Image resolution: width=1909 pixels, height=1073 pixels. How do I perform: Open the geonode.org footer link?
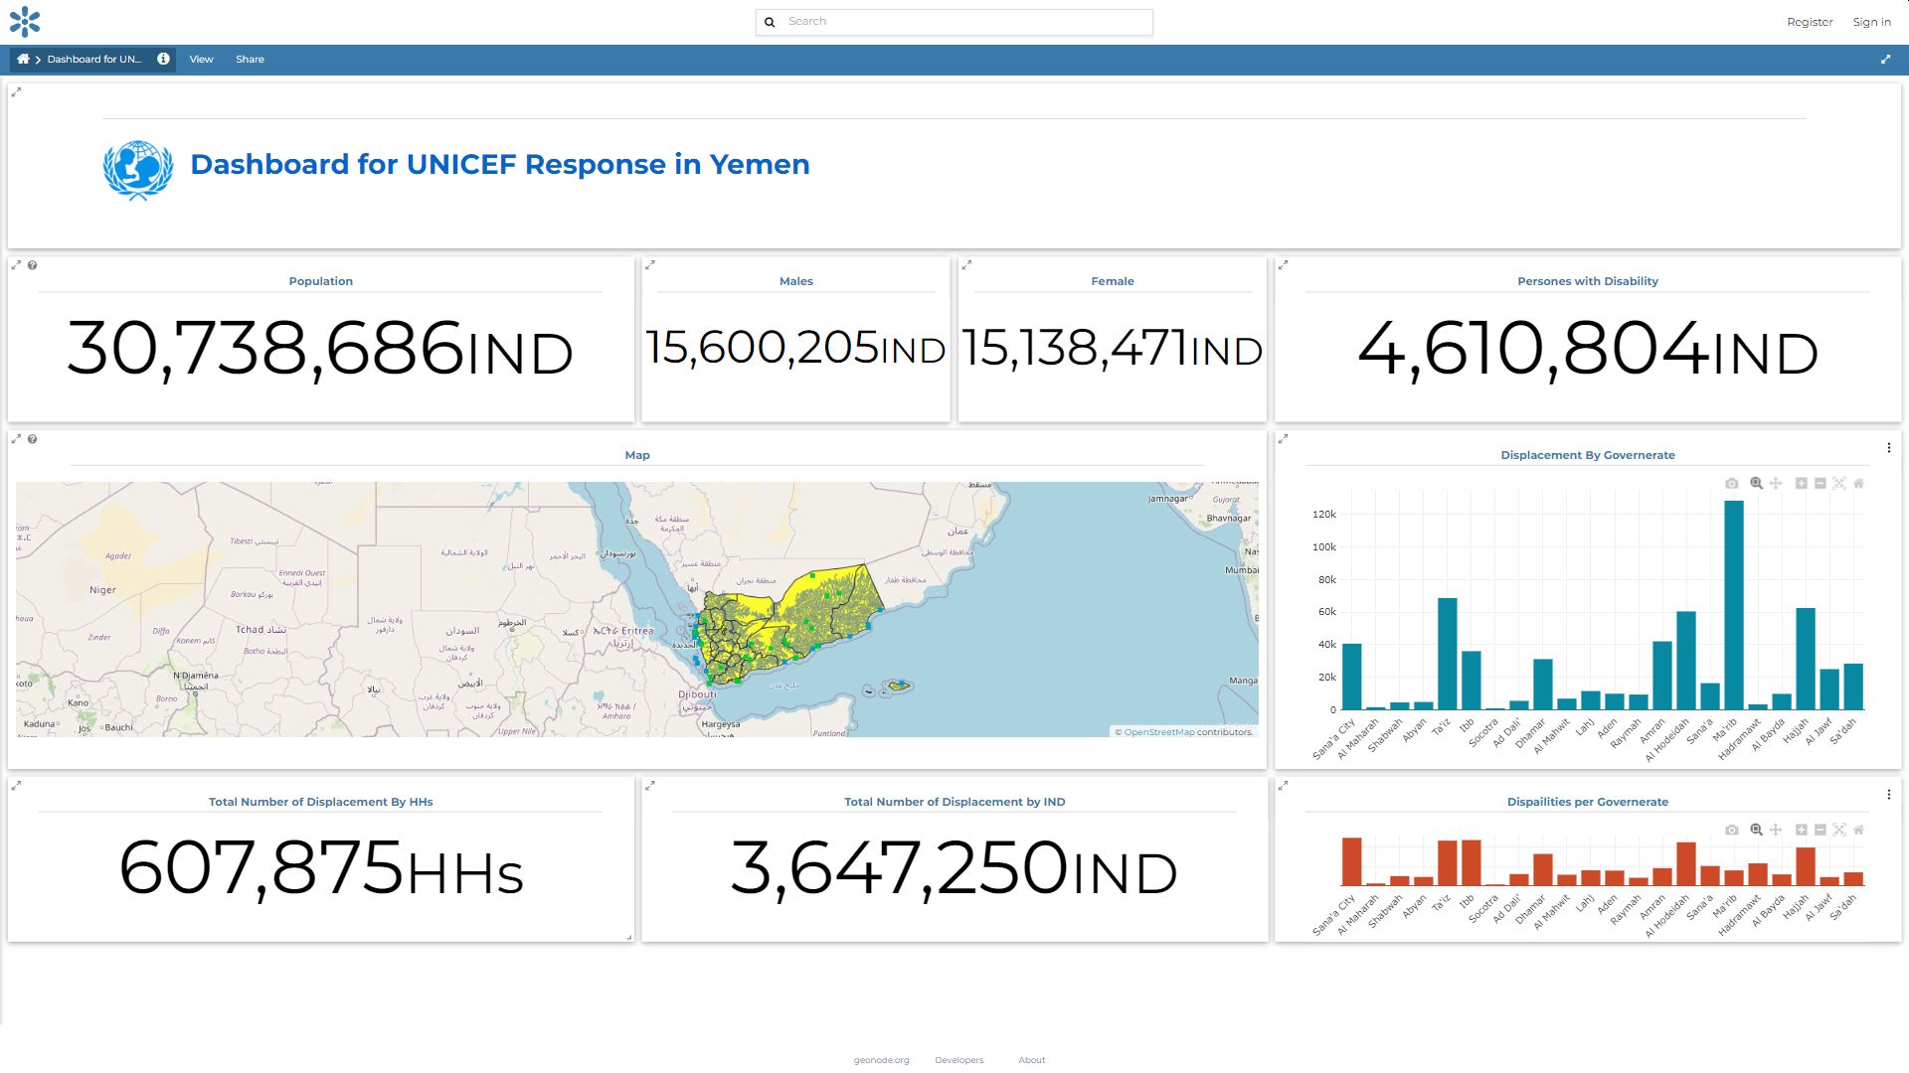[881, 1060]
